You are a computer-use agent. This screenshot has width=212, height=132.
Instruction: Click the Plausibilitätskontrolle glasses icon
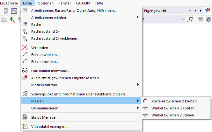coord(25,71)
